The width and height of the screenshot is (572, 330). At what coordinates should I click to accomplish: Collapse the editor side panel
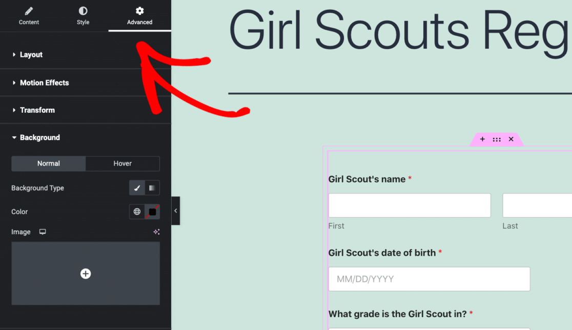175,211
